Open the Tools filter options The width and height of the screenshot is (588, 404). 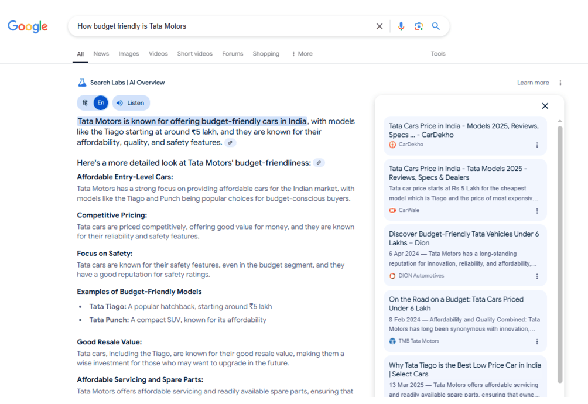point(438,54)
